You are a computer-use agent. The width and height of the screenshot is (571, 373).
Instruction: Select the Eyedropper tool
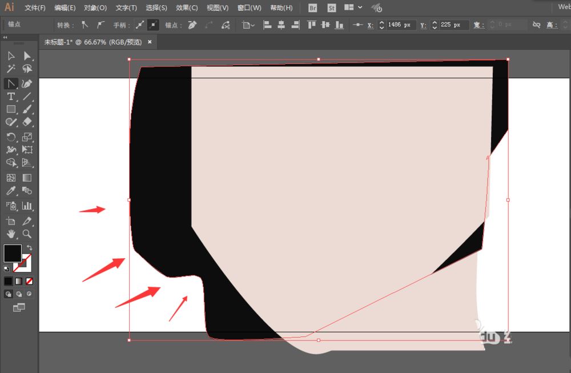click(x=10, y=190)
